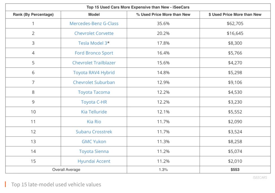Click the $62,705 price cell
Screen dimensions: 275x193
coord(235,23)
